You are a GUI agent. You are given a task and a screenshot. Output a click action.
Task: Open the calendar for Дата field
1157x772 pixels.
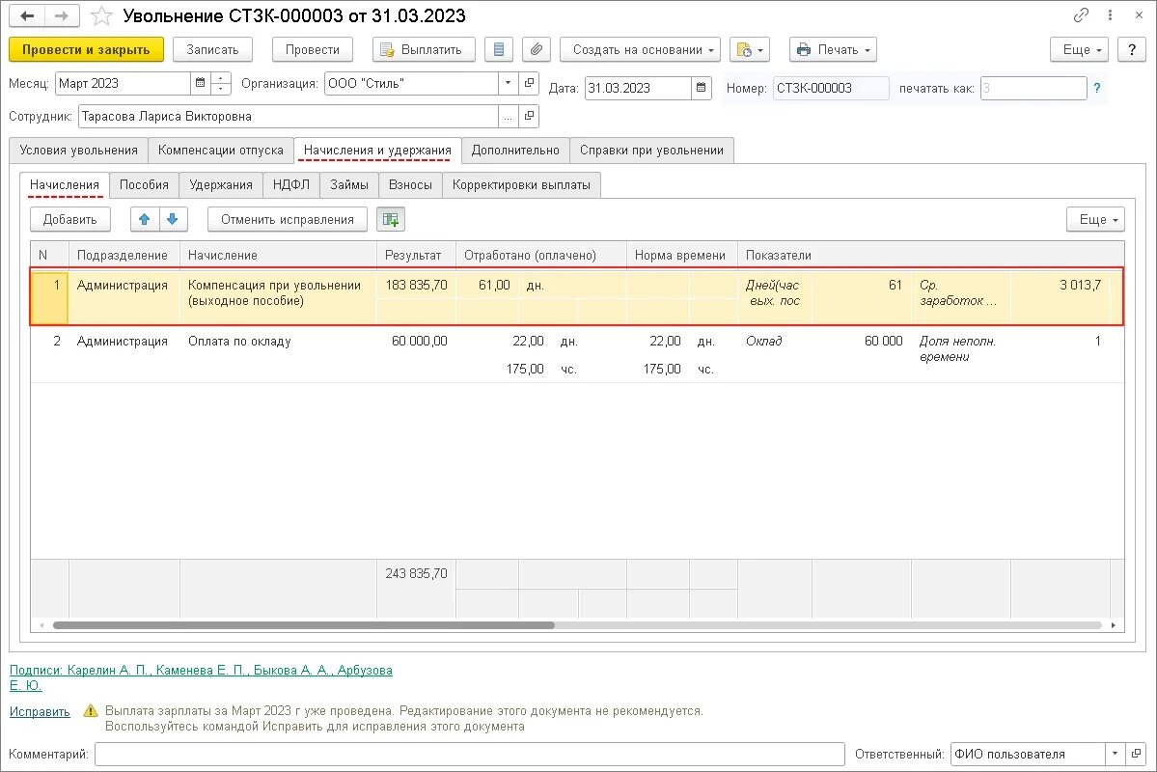click(x=701, y=88)
